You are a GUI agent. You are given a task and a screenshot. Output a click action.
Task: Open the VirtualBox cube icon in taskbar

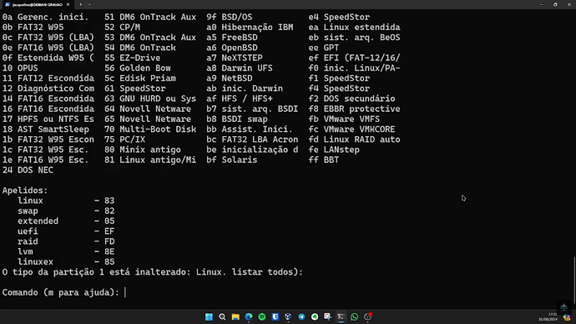(288, 316)
